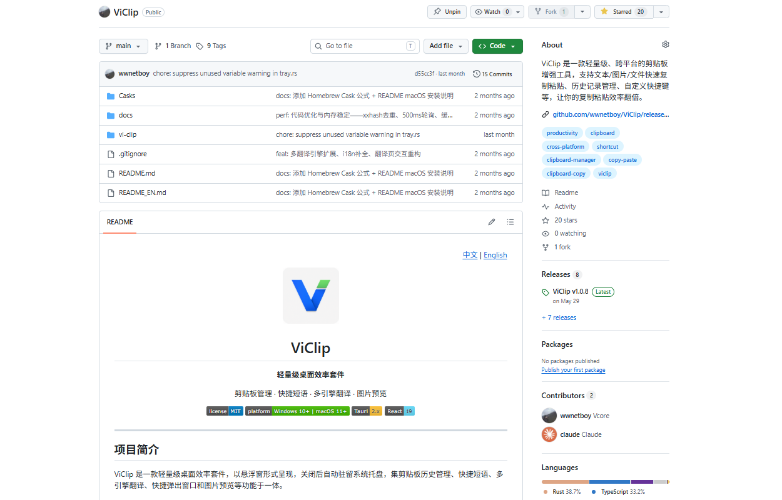
Task: Click Publish your first package link
Action: click(574, 370)
